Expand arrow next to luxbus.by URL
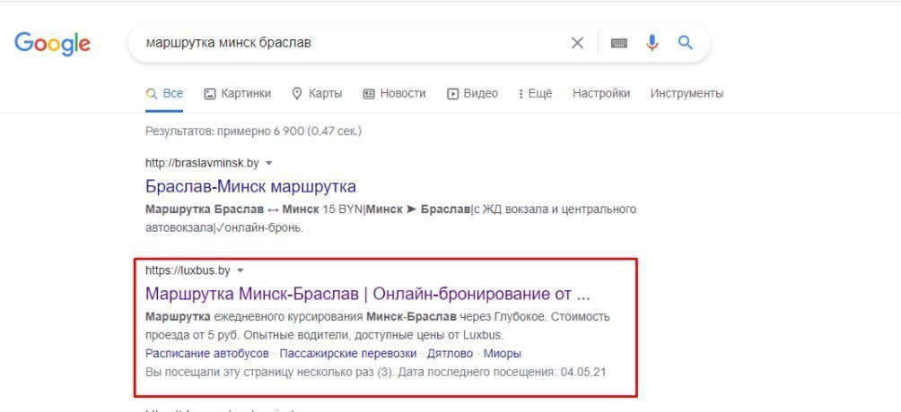 (241, 270)
